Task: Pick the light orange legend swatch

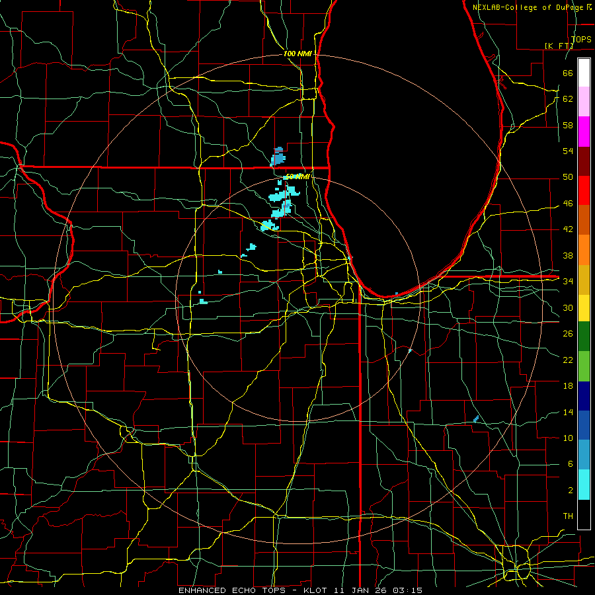Action: point(584,250)
